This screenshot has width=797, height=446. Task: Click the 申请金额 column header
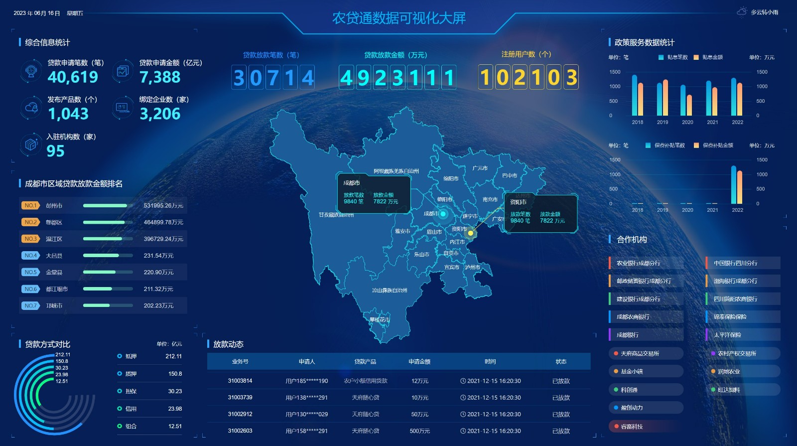tap(419, 361)
